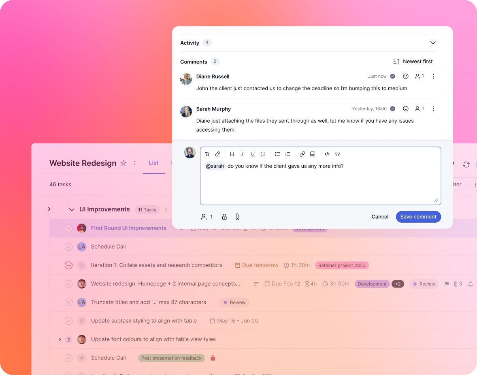Switch to the List tab

pos(153,163)
